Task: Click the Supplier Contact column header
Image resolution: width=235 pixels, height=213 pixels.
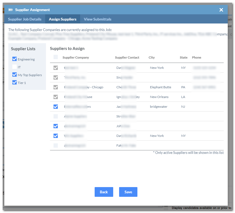Action: tap(127, 58)
